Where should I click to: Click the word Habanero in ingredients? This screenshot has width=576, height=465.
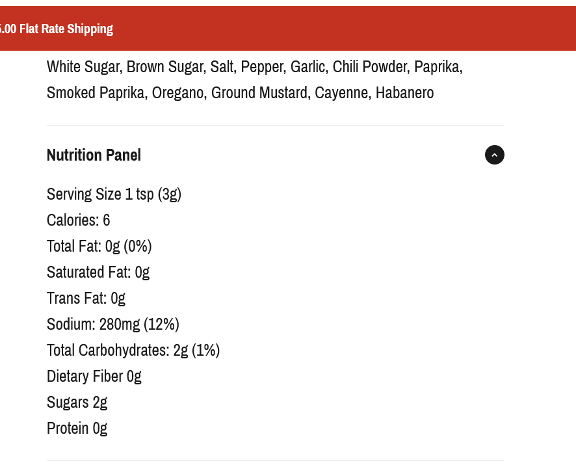404,92
